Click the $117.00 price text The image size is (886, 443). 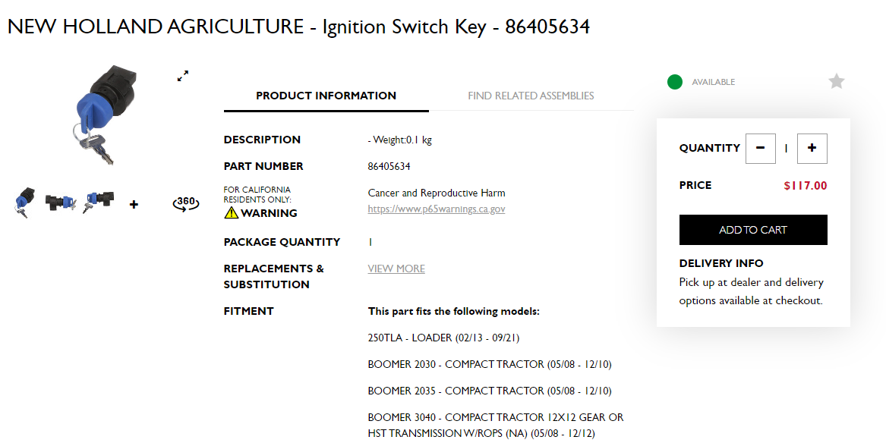click(x=806, y=186)
